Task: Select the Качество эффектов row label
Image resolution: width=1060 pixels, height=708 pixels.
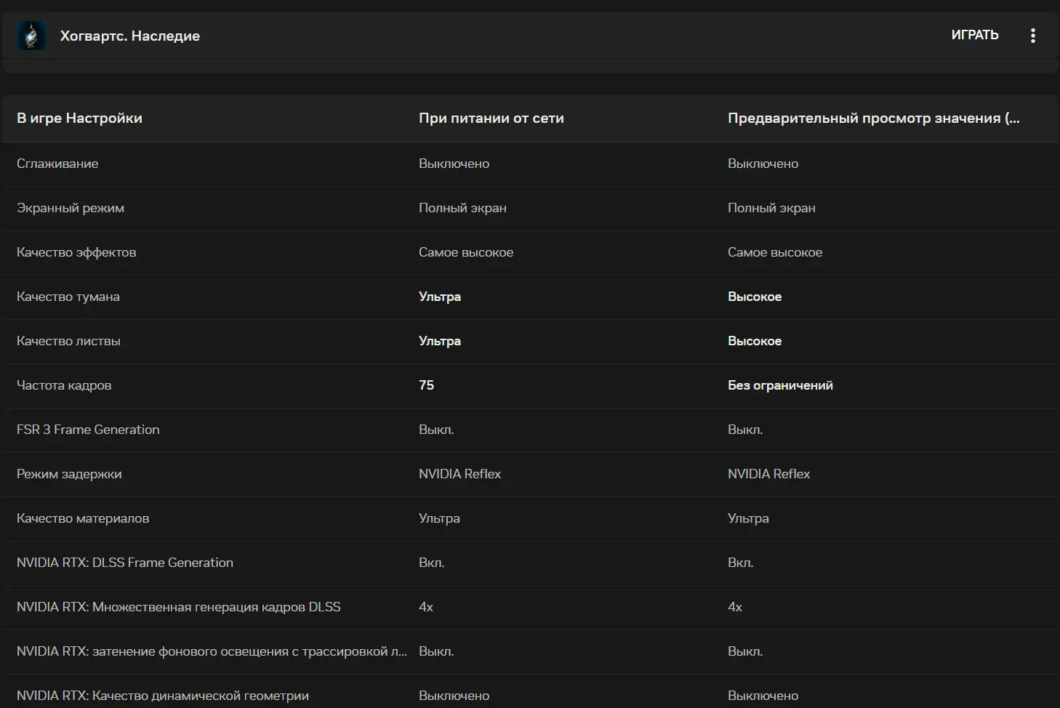Action: [76, 252]
